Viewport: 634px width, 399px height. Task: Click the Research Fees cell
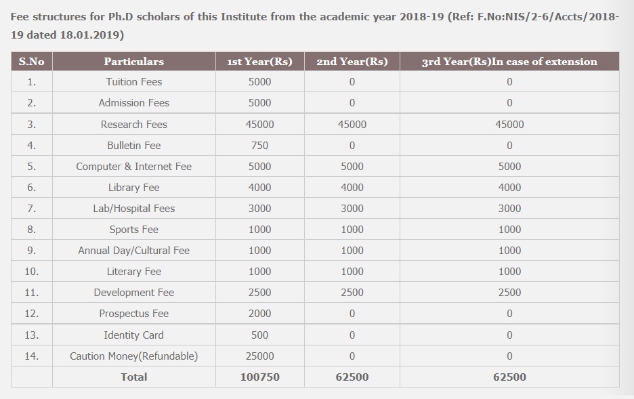pos(134,124)
